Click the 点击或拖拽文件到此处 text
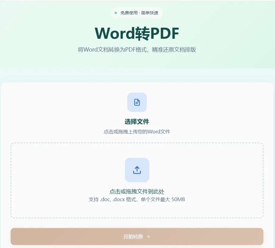This screenshot has height=248, width=275. 137,192
